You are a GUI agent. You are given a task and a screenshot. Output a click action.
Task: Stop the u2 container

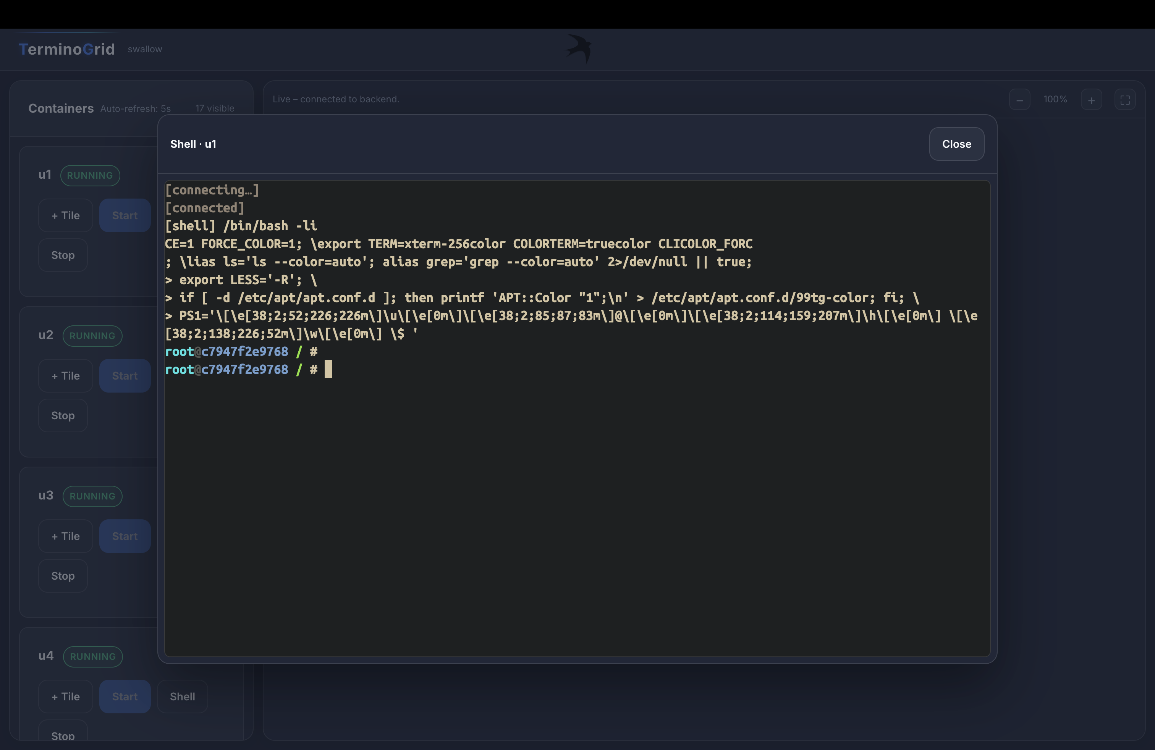pyautogui.click(x=63, y=416)
